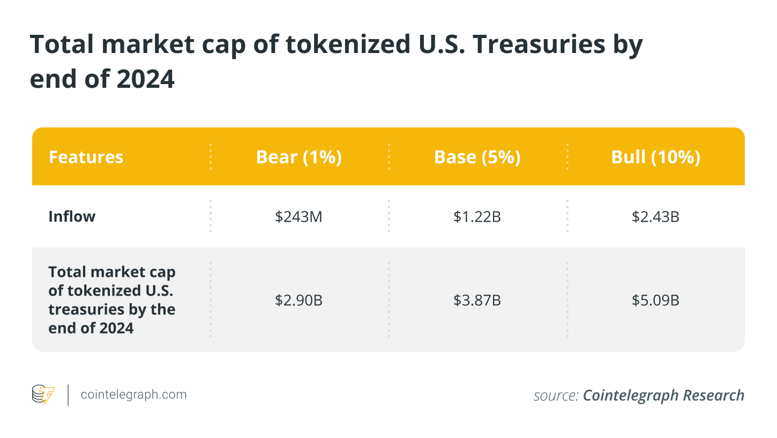Click the Inflow row label

tap(72, 216)
